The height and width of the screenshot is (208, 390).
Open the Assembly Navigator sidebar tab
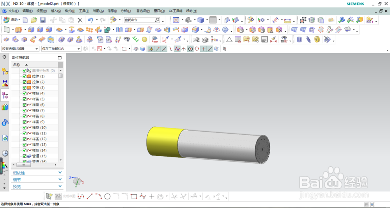coord(5,72)
